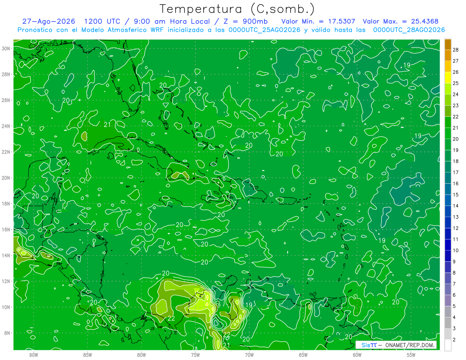Screen dimensions: 466x360
Task: Click the colorbar label 25
Action: click(456, 83)
